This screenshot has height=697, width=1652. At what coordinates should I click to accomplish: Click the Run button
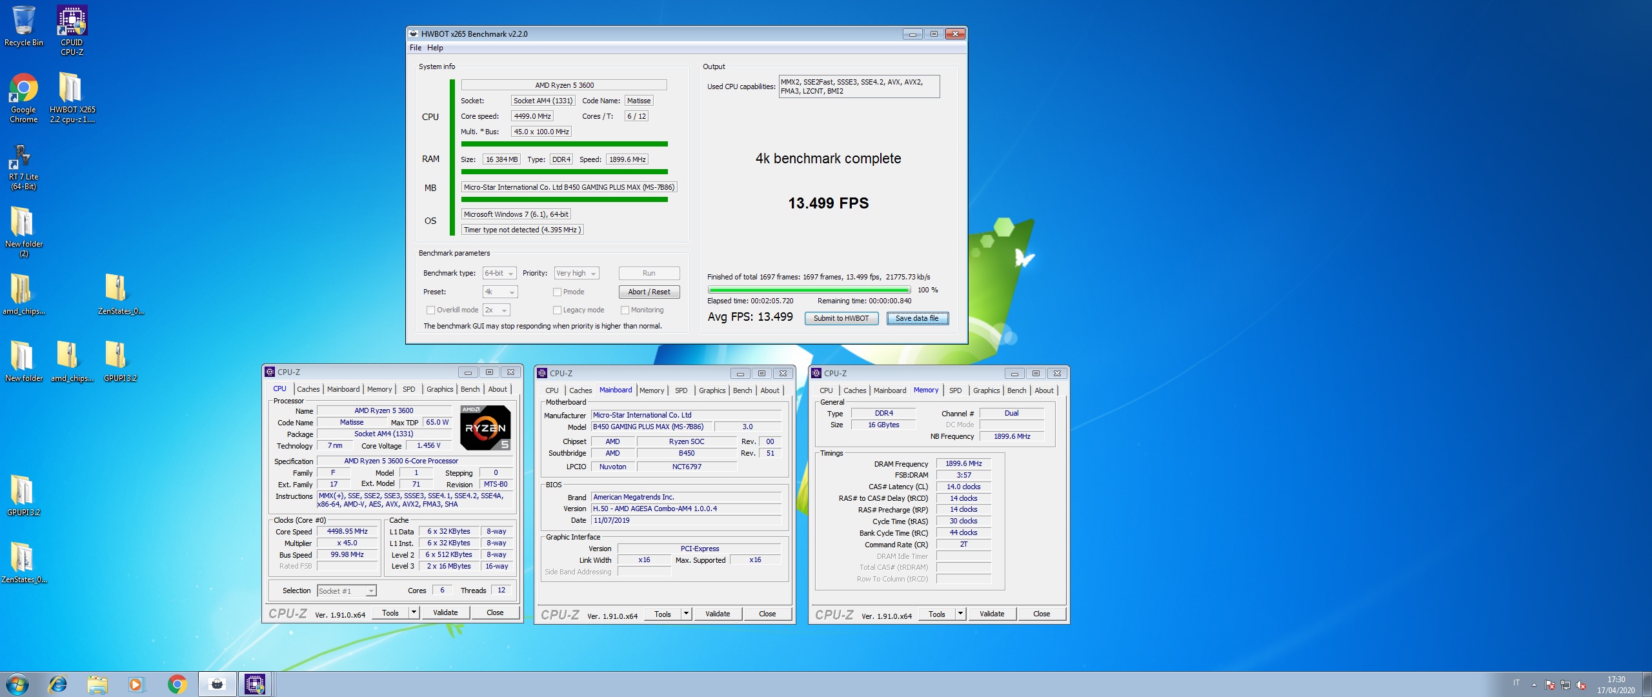click(649, 273)
